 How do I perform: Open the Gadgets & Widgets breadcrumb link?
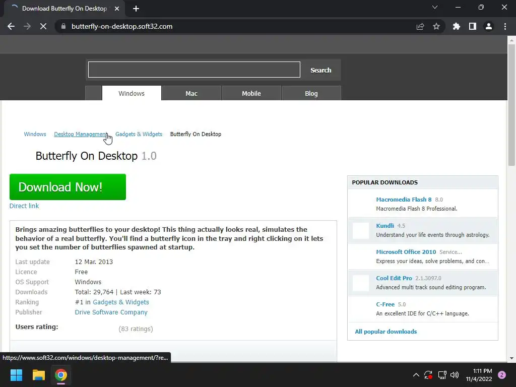[x=139, y=134]
